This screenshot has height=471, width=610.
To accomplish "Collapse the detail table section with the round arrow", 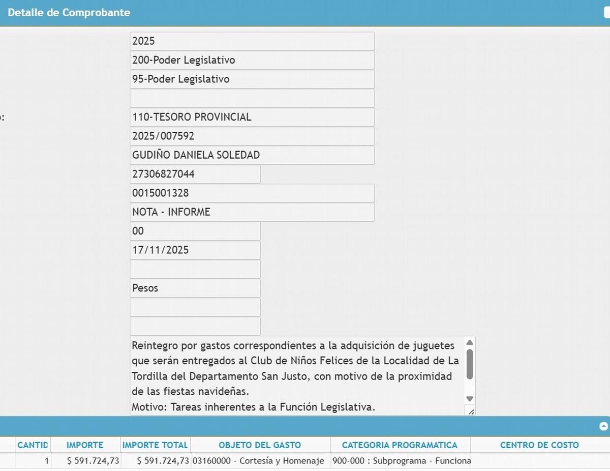I will (603, 426).
